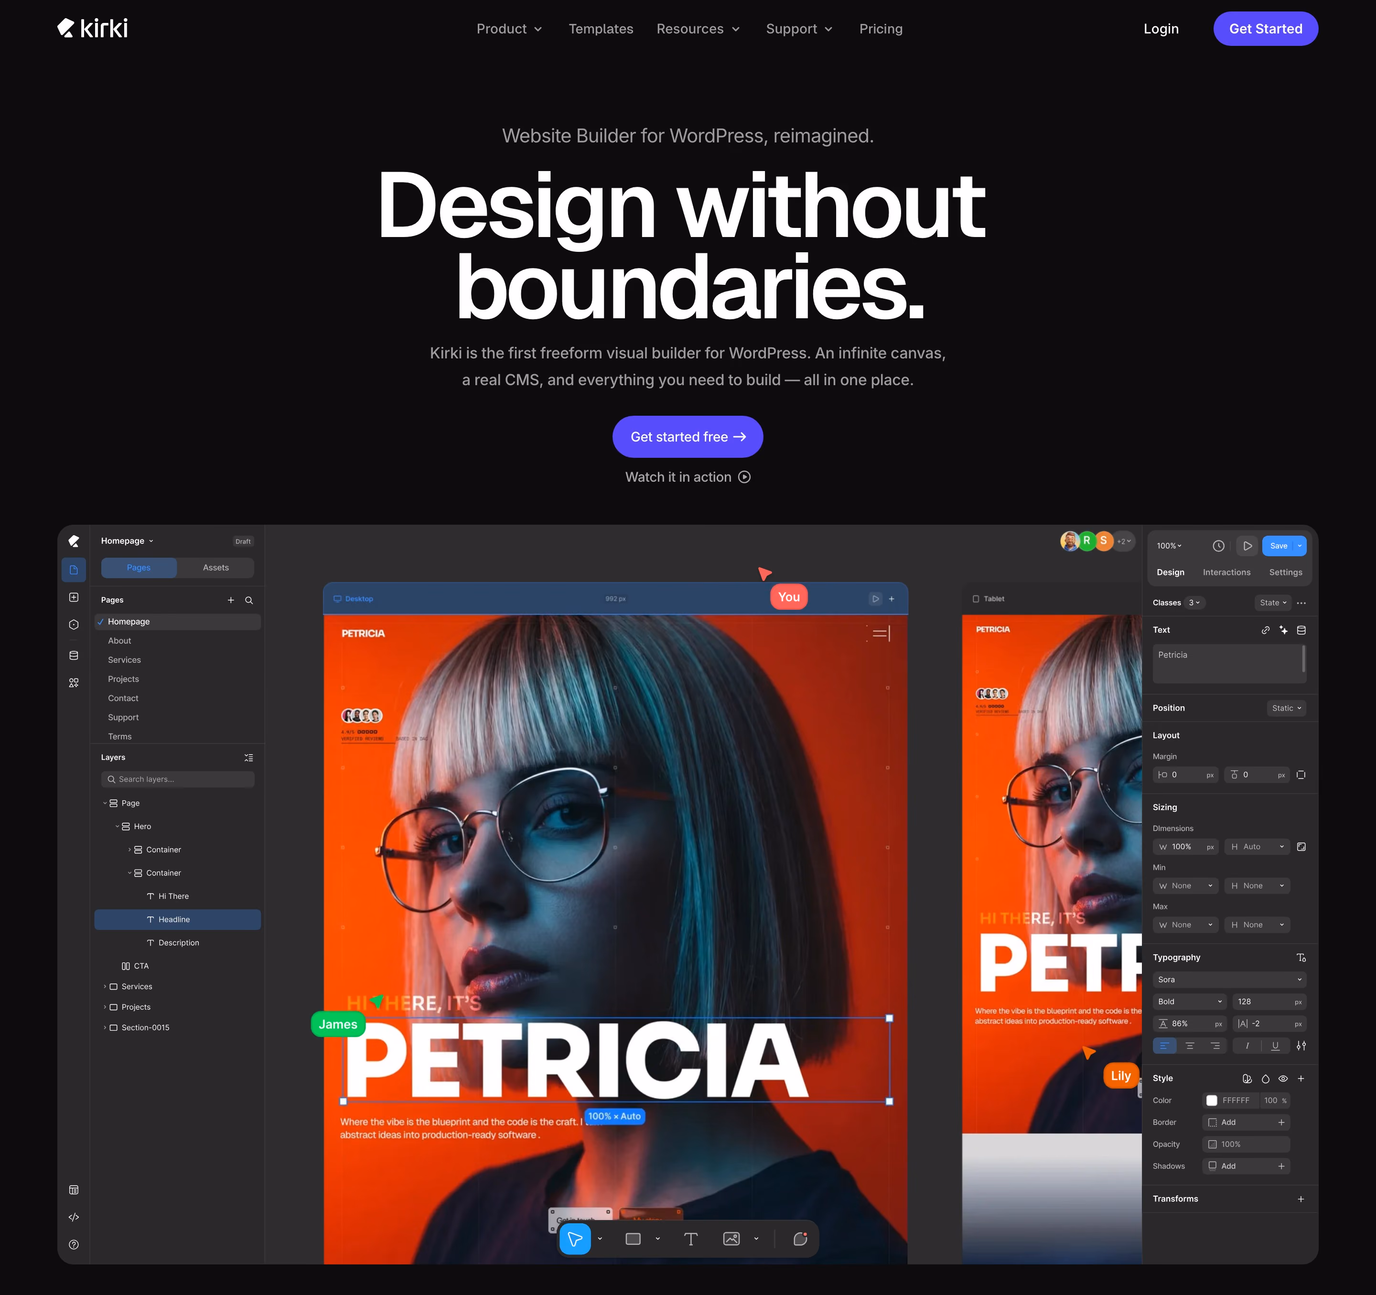Viewport: 1376px width, 1295px height.
Task: Open the Templates nav item
Action: click(601, 29)
